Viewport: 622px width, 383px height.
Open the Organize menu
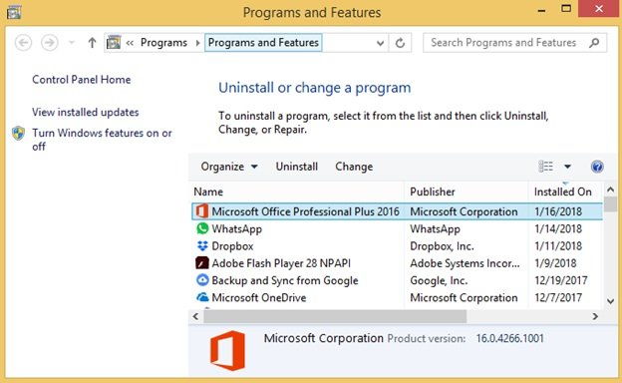(x=229, y=167)
